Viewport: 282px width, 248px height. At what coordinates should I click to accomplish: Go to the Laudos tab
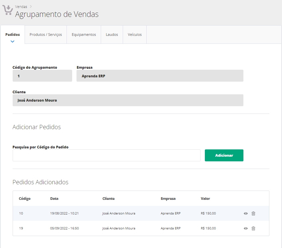[112, 35]
